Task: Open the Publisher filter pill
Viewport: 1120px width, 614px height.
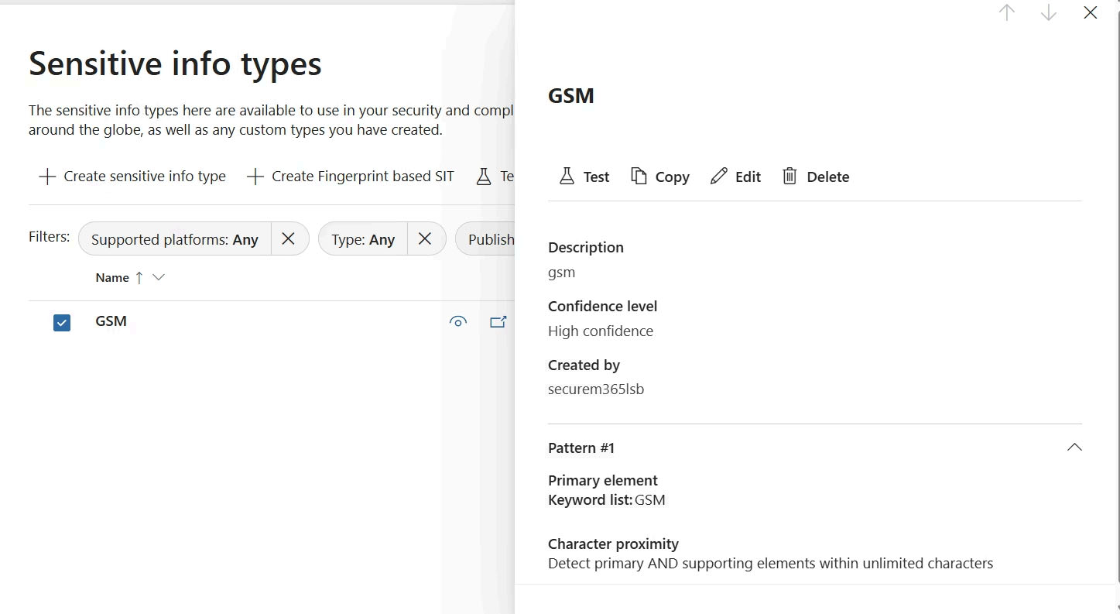Action: coord(486,239)
